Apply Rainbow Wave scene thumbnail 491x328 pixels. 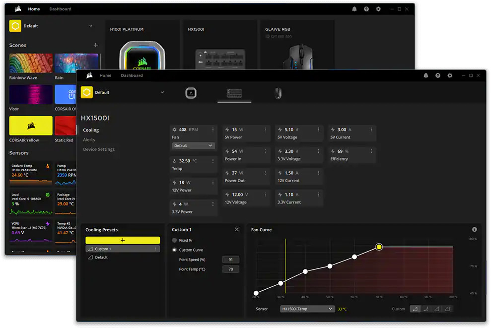pos(31,63)
